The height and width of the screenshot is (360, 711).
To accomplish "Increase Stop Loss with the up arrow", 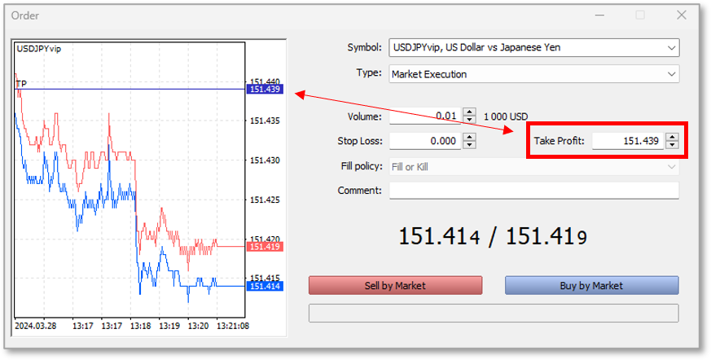I will click(469, 137).
